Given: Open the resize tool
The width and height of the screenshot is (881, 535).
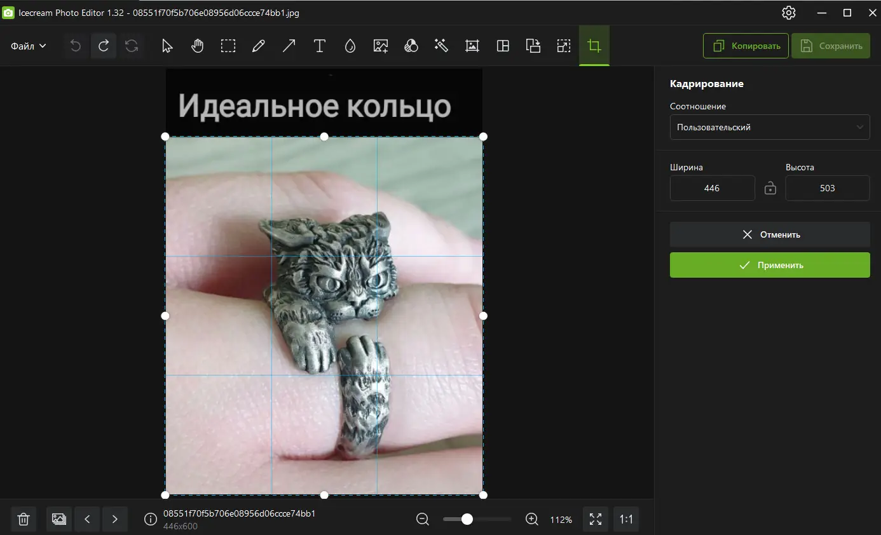Looking at the screenshot, I should tap(563, 45).
